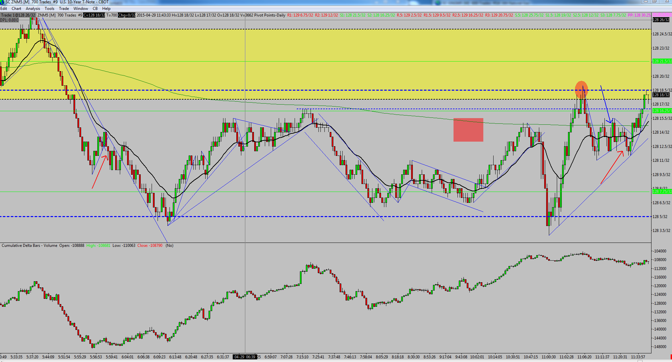Click the '2015-04-29 11:43:33' timestamp
The width and height of the screenshot is (672, 362).
154,15
